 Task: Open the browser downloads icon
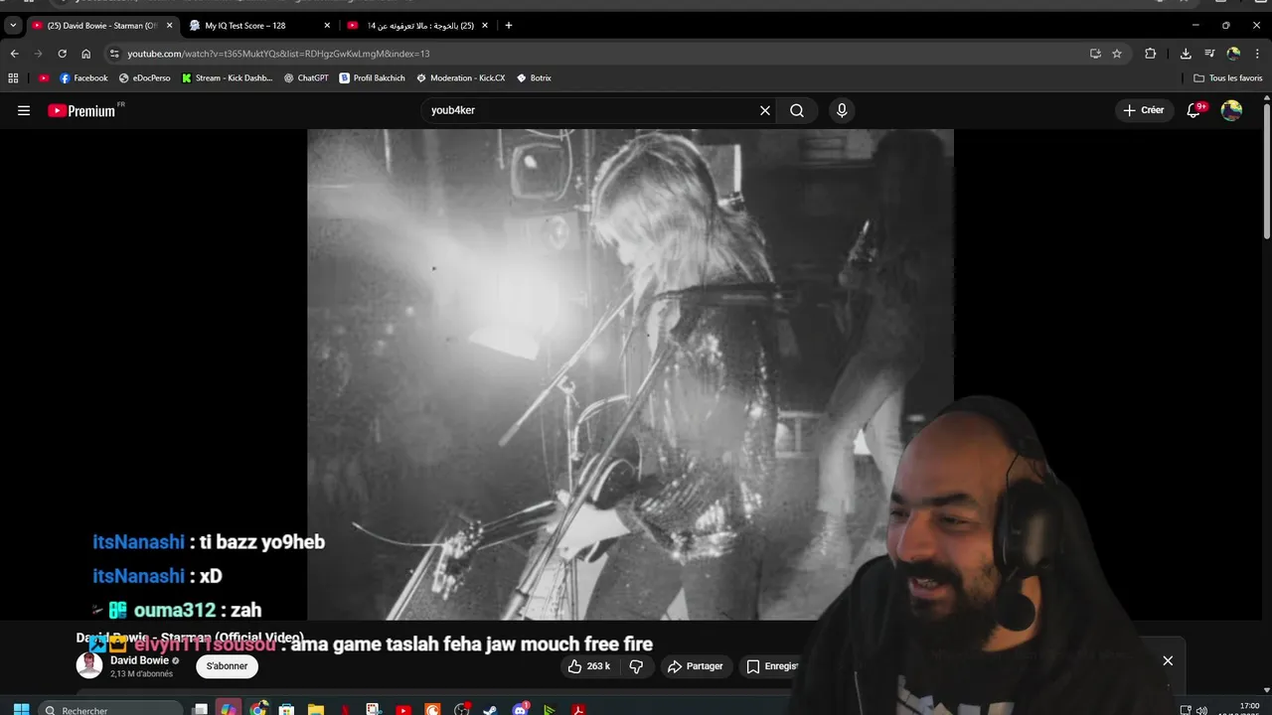(x=1186, y=54)
